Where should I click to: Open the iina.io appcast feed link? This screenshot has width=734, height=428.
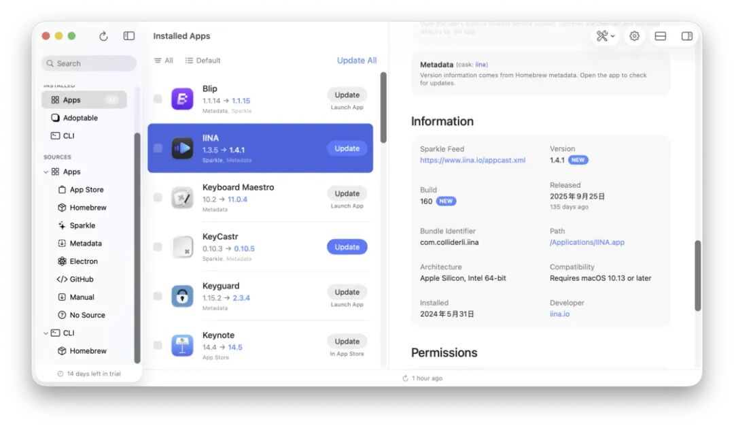(x=472, y=161)
